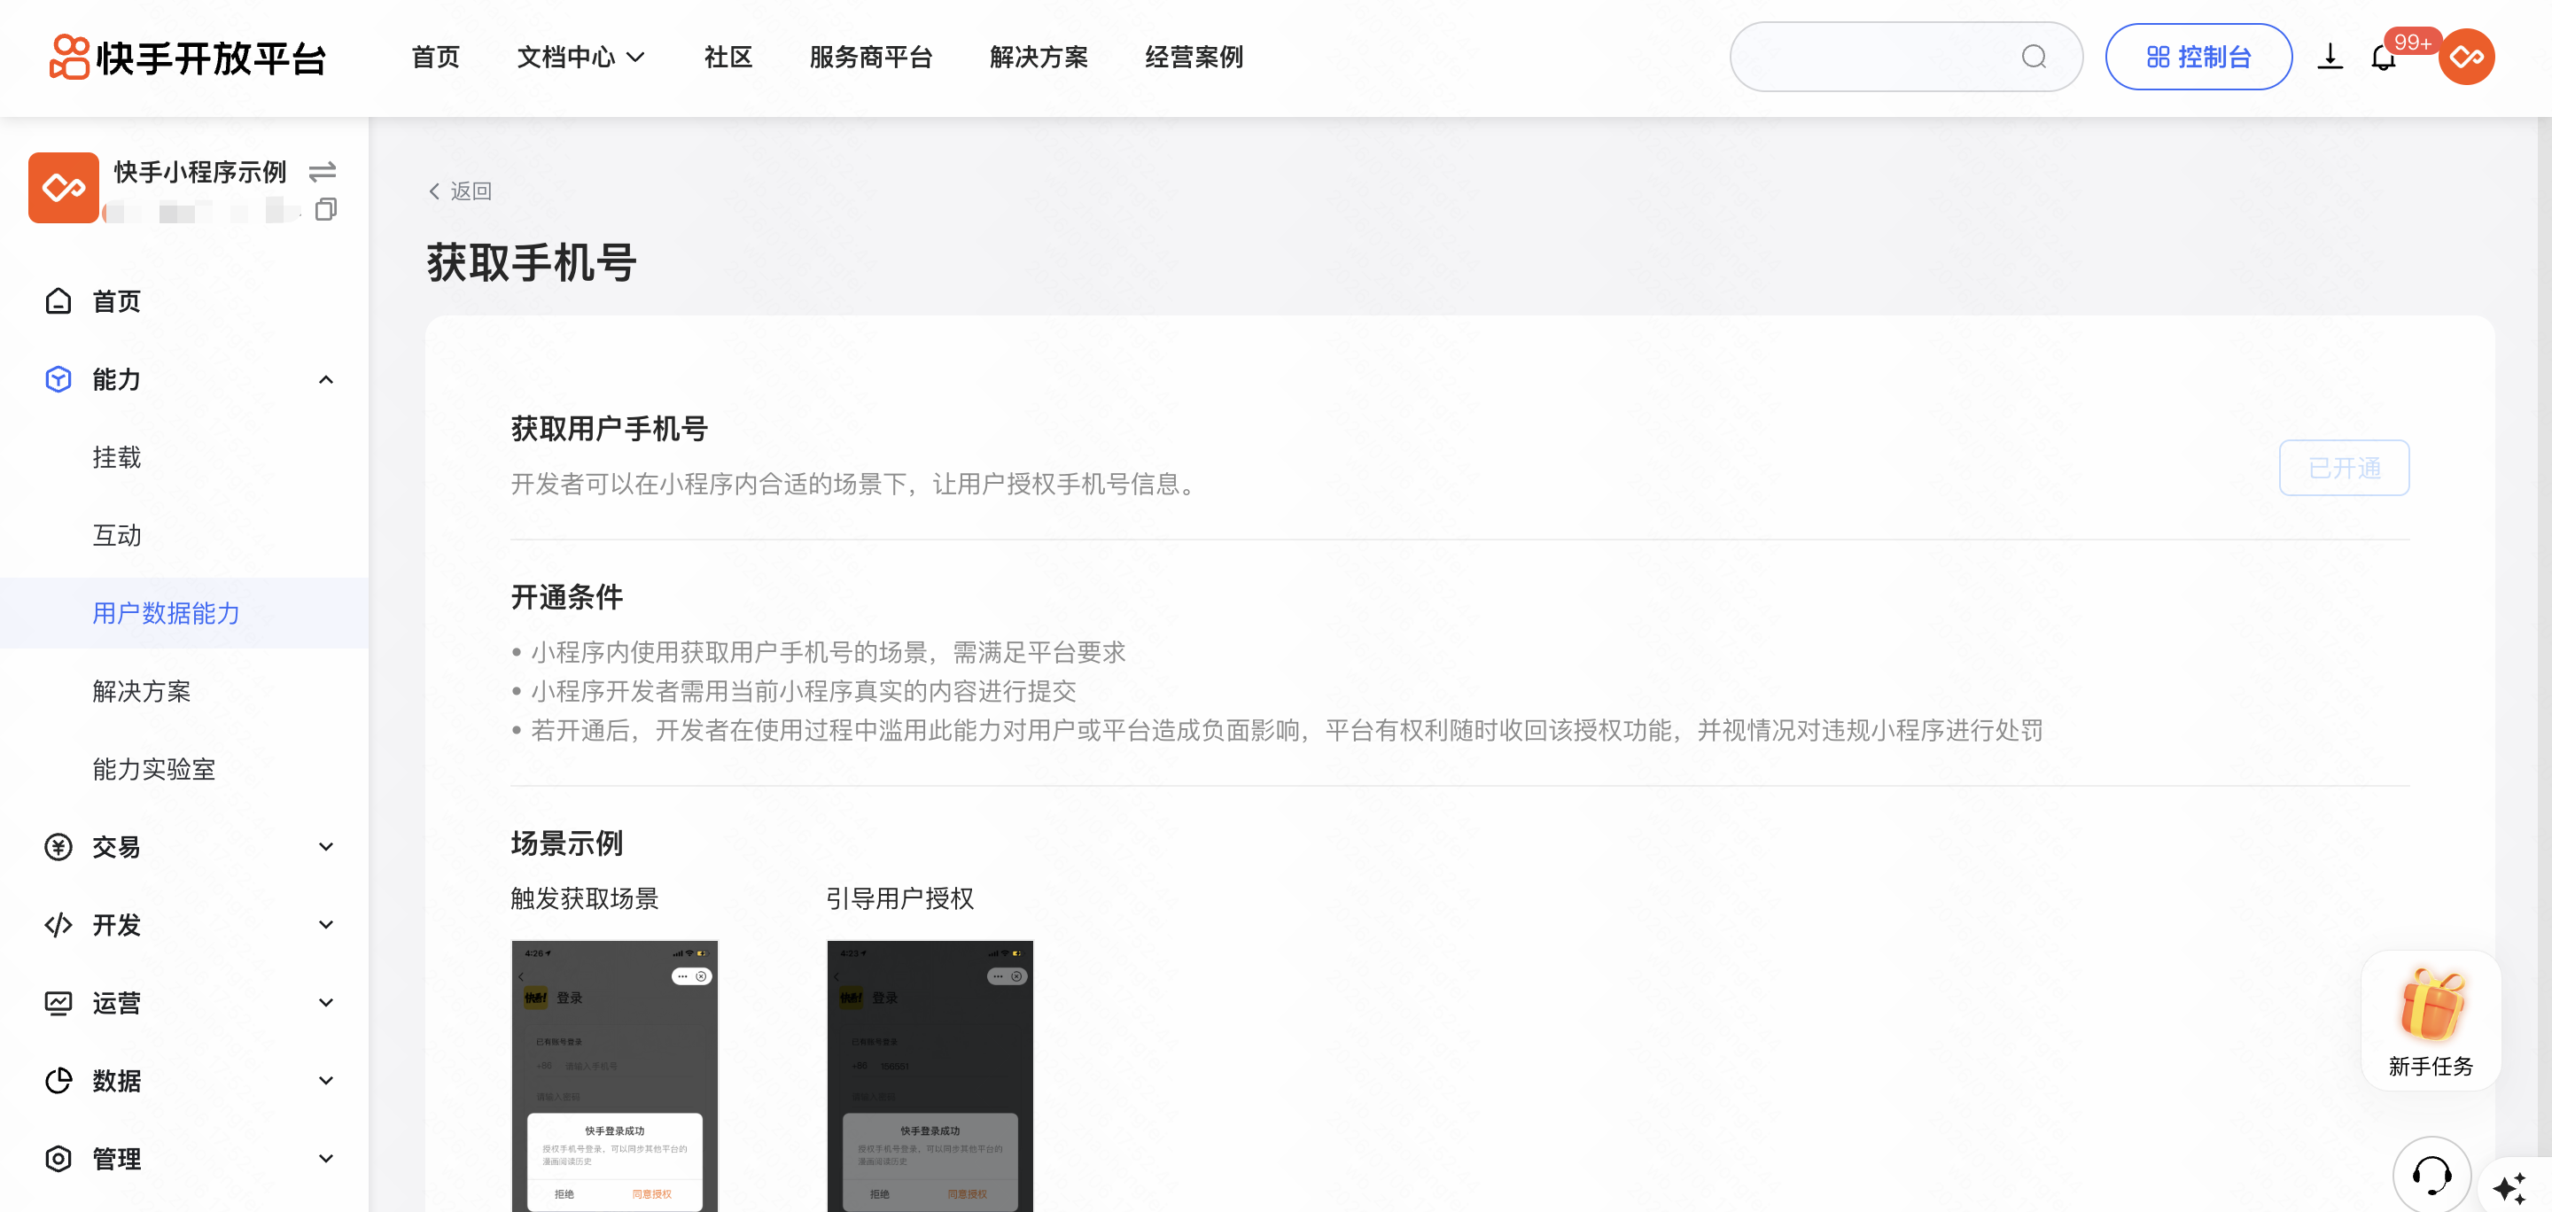Click the sparkle AI assistant icon

(2510, 1187)
